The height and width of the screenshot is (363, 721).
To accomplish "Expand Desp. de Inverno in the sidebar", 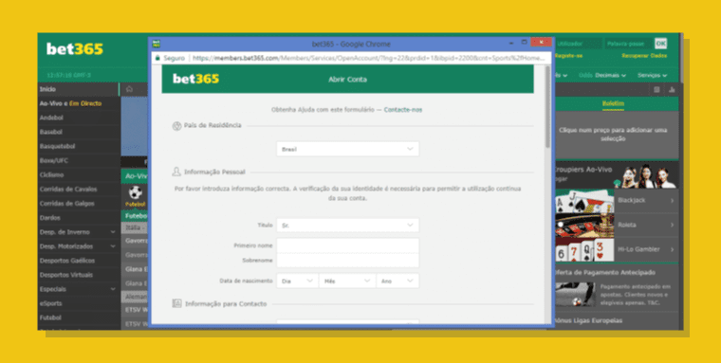I will [113, 232].
